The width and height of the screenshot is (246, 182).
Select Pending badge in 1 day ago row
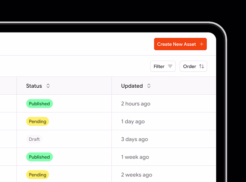(38, 122)
